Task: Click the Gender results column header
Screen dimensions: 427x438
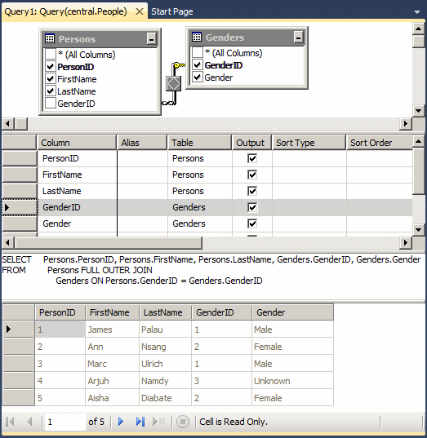Action: (292, 312)
